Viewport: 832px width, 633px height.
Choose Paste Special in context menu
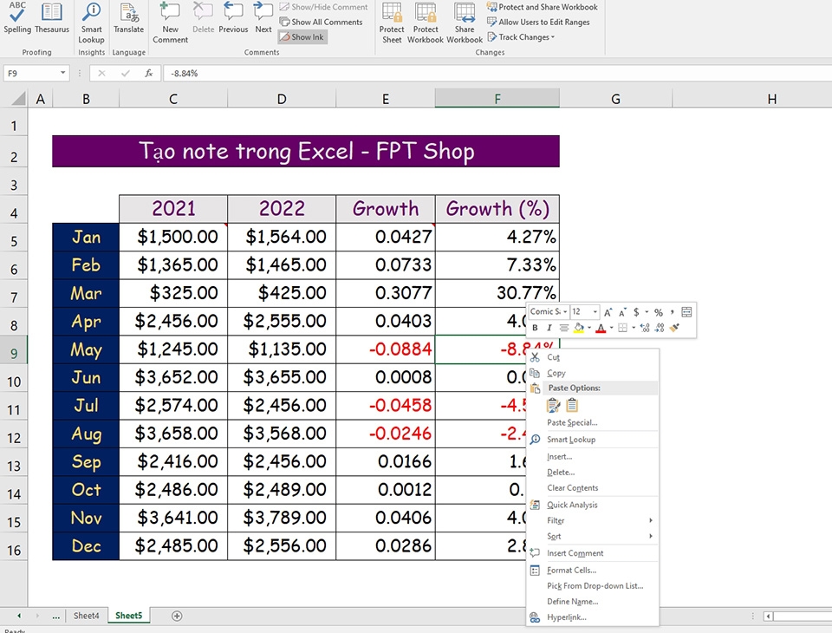[593, 422]
